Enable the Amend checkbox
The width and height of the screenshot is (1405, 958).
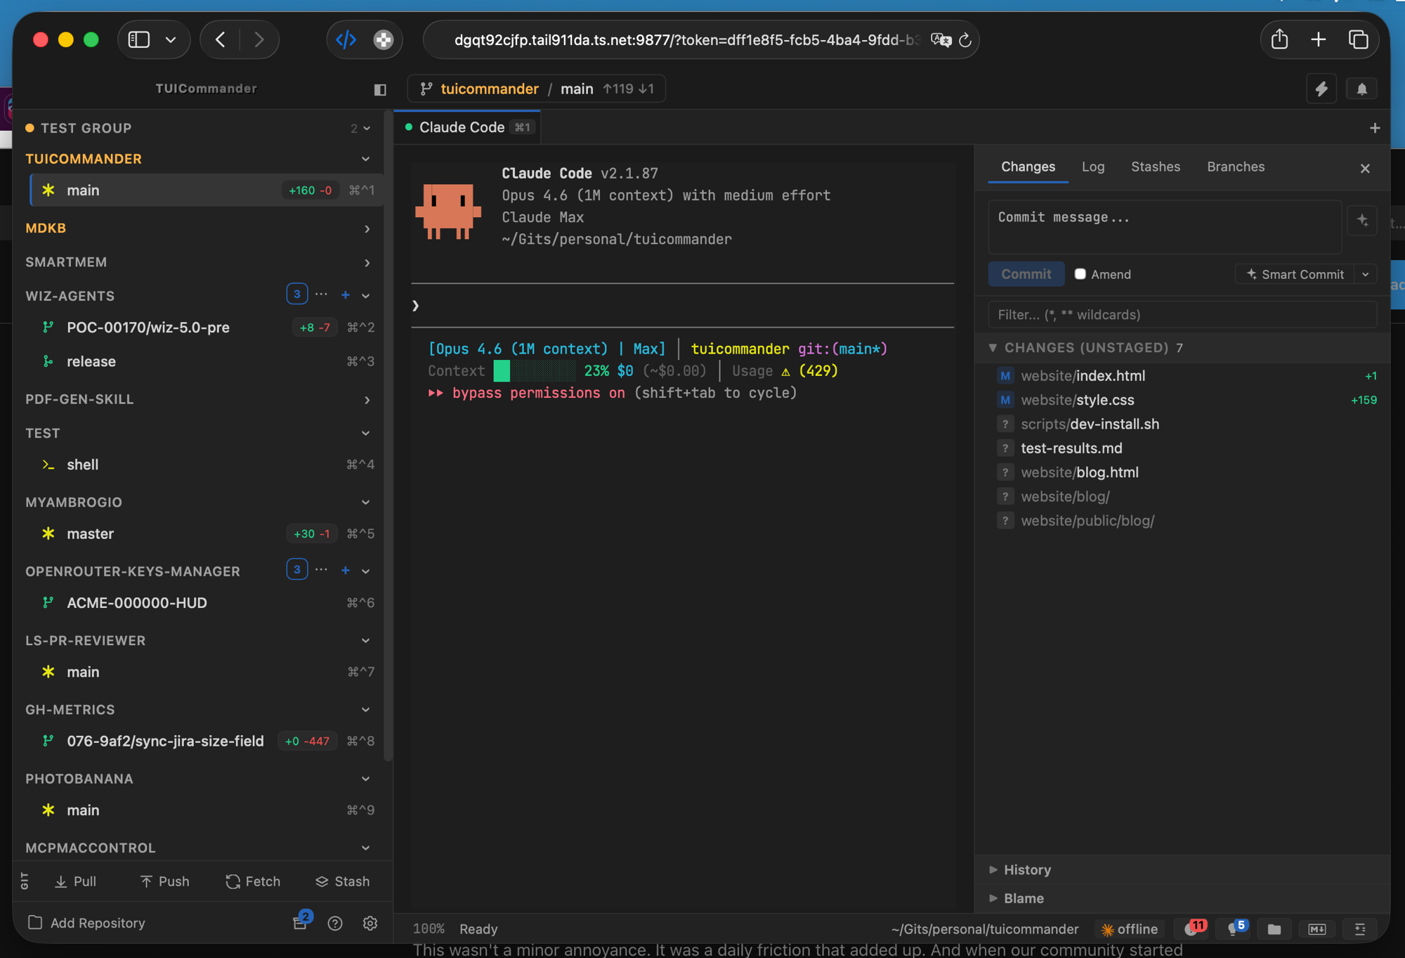[1080, 274]
